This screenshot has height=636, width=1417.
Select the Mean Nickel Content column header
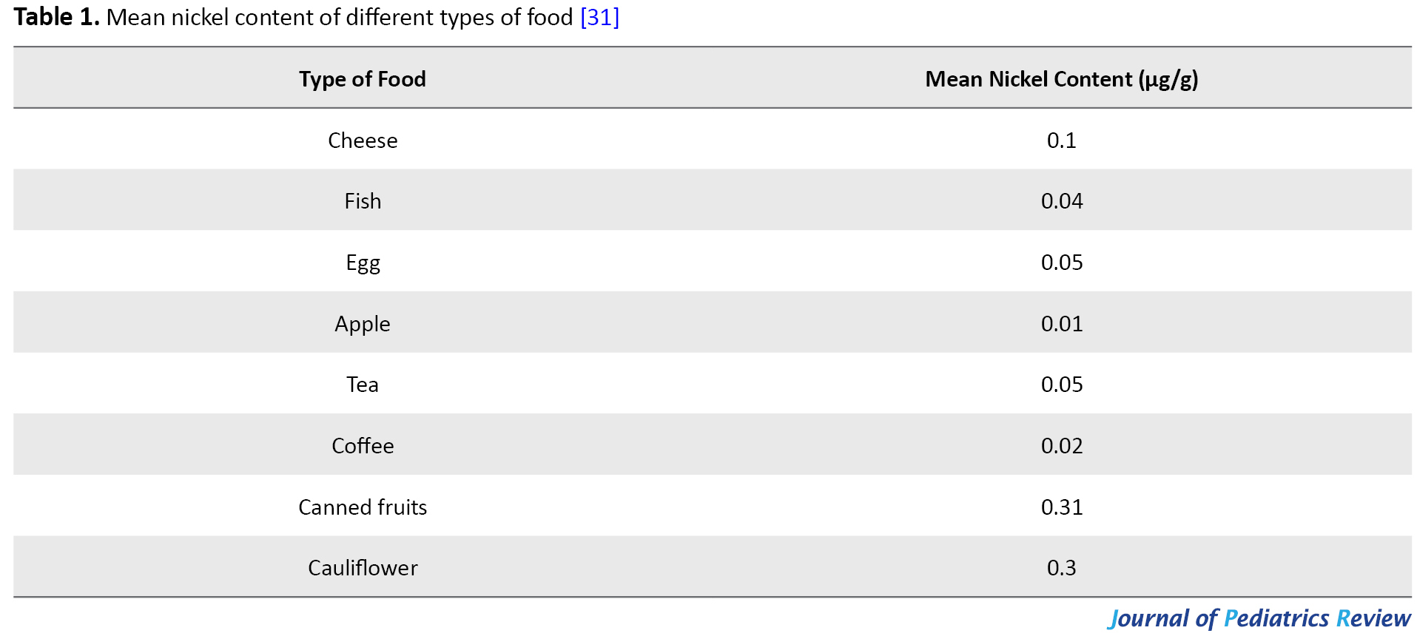(x=1062, y=79)
